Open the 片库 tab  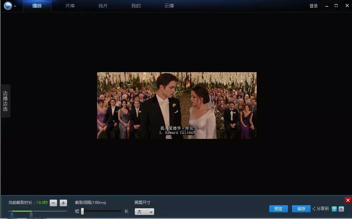(x=70, y=6)
